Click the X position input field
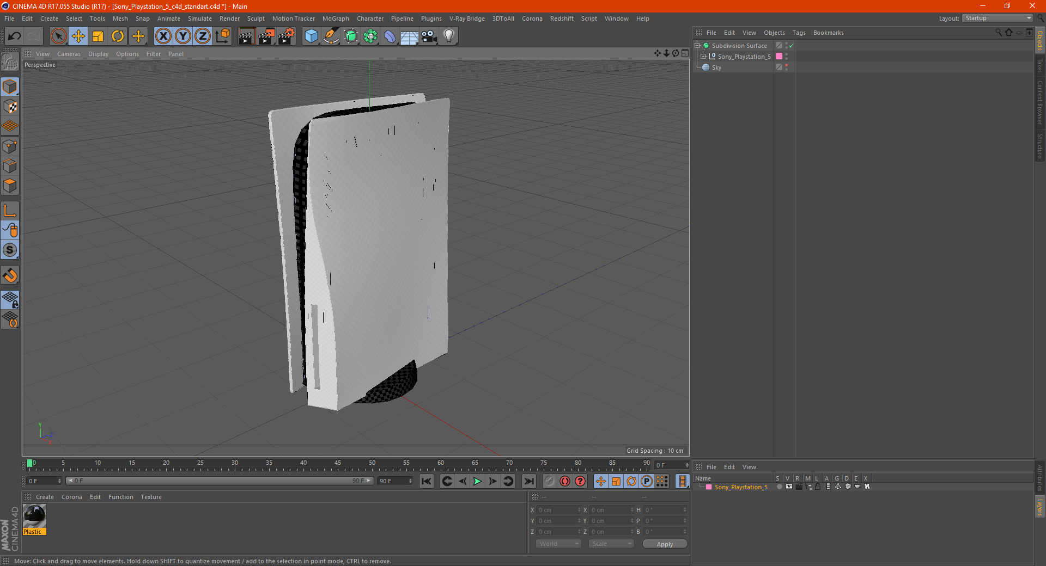The height and width of the screenshot is (566, 1046). [x=558, y=510]
